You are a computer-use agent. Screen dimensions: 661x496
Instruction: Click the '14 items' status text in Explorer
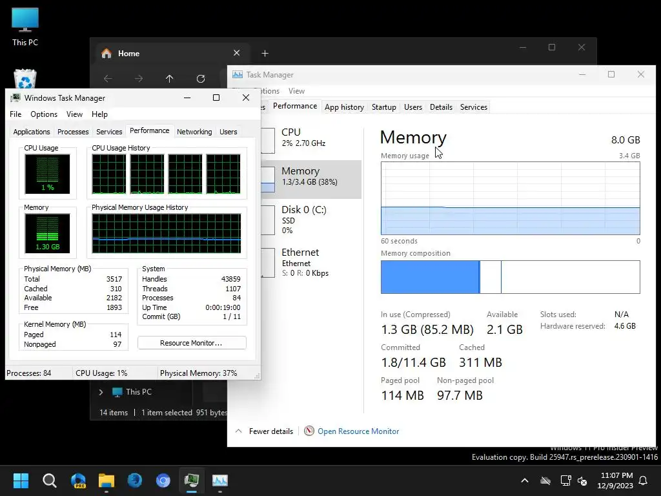(x=114, y=413)
